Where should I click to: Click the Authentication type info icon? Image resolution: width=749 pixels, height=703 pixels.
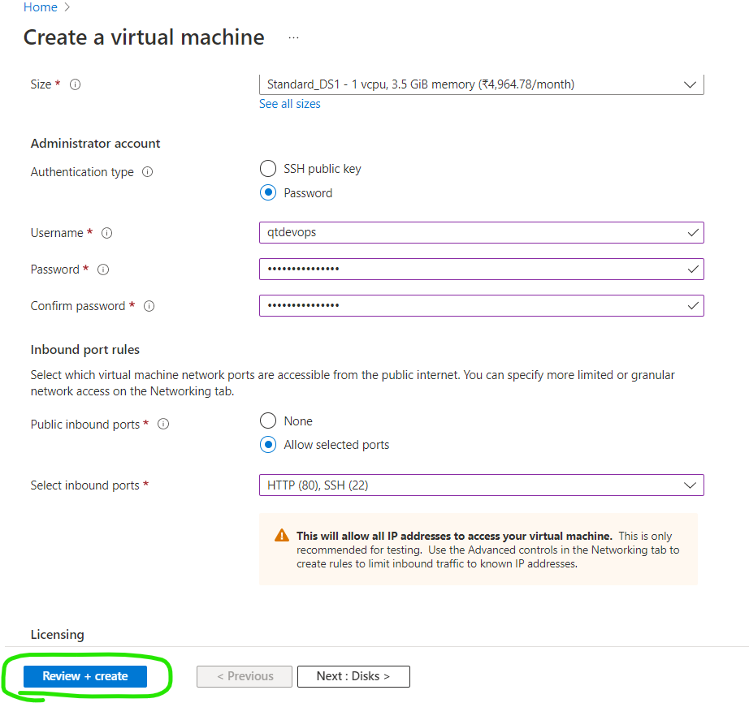147,172
